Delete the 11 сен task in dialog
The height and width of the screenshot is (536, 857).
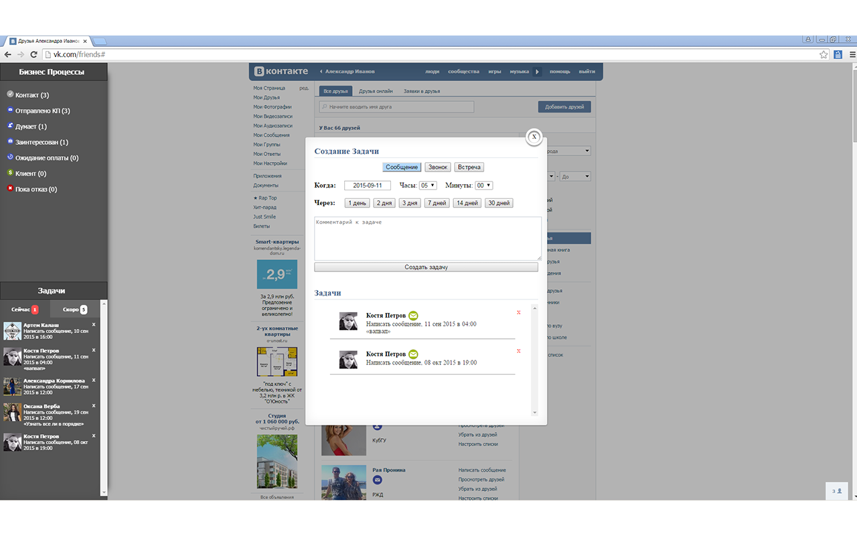click(x=519, y=313)
